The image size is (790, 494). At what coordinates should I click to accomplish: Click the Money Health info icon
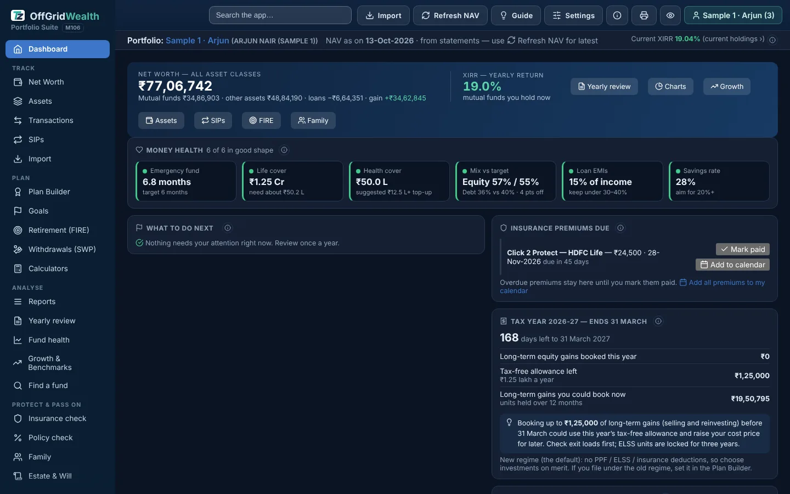(x=284, y=150)
